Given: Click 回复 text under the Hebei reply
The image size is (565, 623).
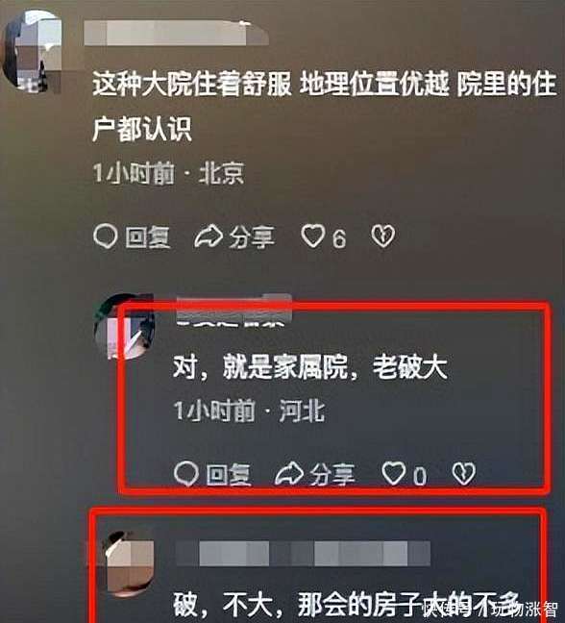Looking at the screenshot, I should tap(229, 474).
